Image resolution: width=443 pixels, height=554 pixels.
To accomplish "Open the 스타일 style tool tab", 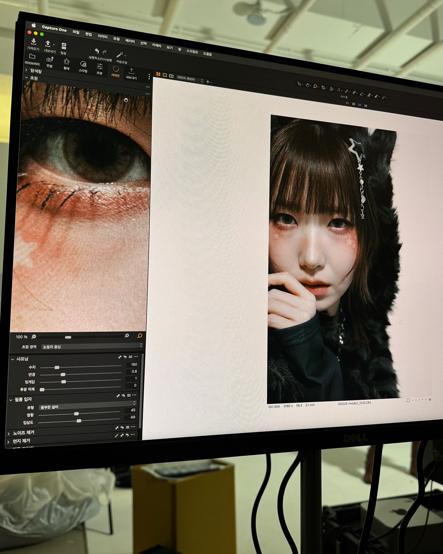I will 83,64.
